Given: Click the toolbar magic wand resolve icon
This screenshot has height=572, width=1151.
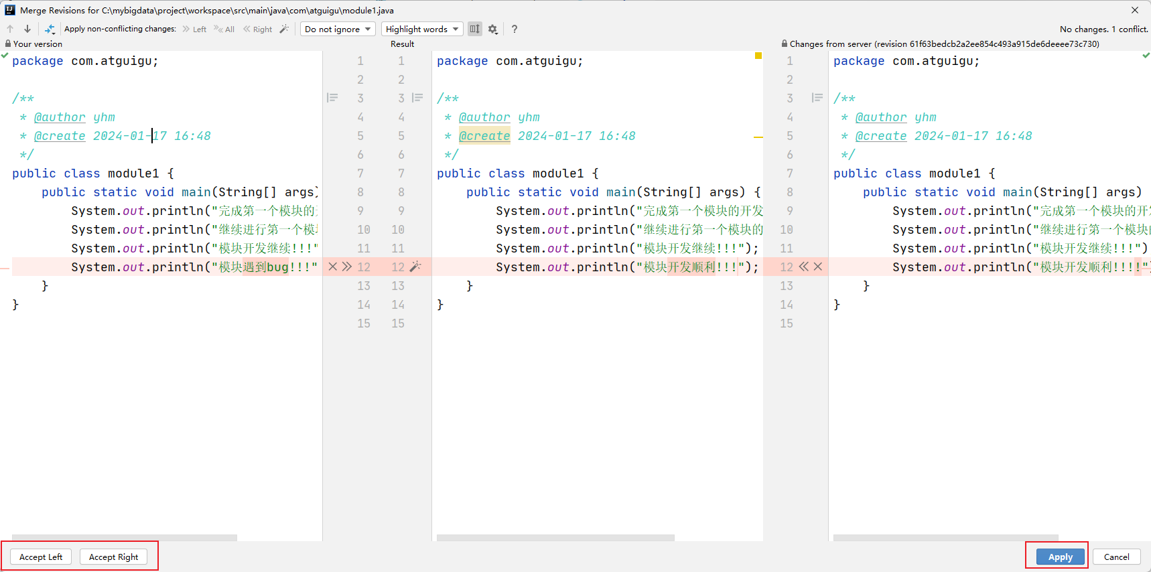Looking at the screenshot, I should [284, 29].
